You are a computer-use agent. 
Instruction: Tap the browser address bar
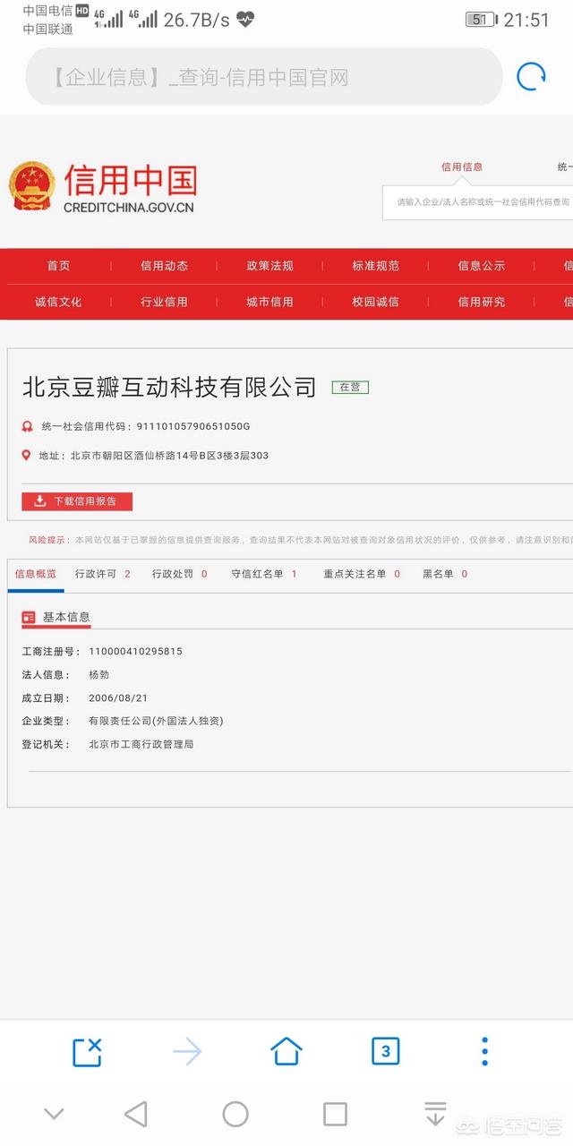tap(264, 77)
